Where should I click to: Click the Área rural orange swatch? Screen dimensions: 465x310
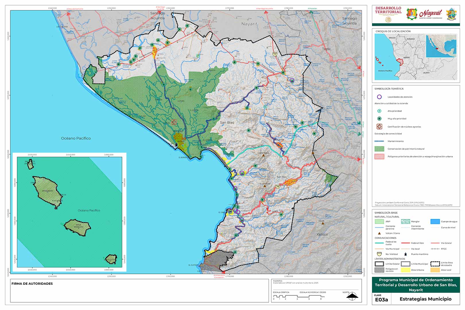pos(435,270)
